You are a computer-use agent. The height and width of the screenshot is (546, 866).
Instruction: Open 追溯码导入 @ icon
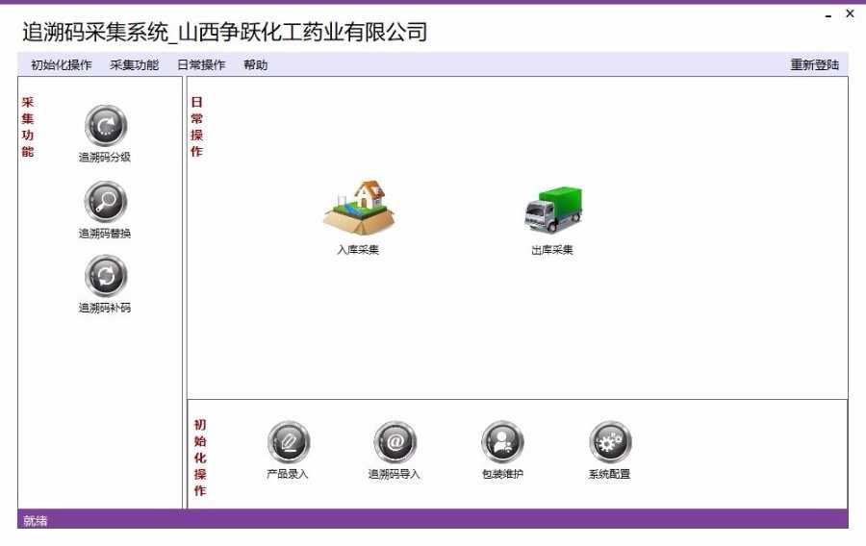coord(395,442)
